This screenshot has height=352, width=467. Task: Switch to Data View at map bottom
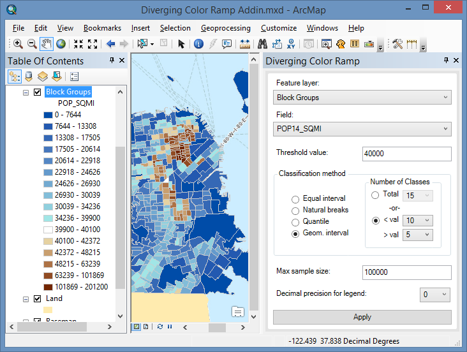coord(137,326)
